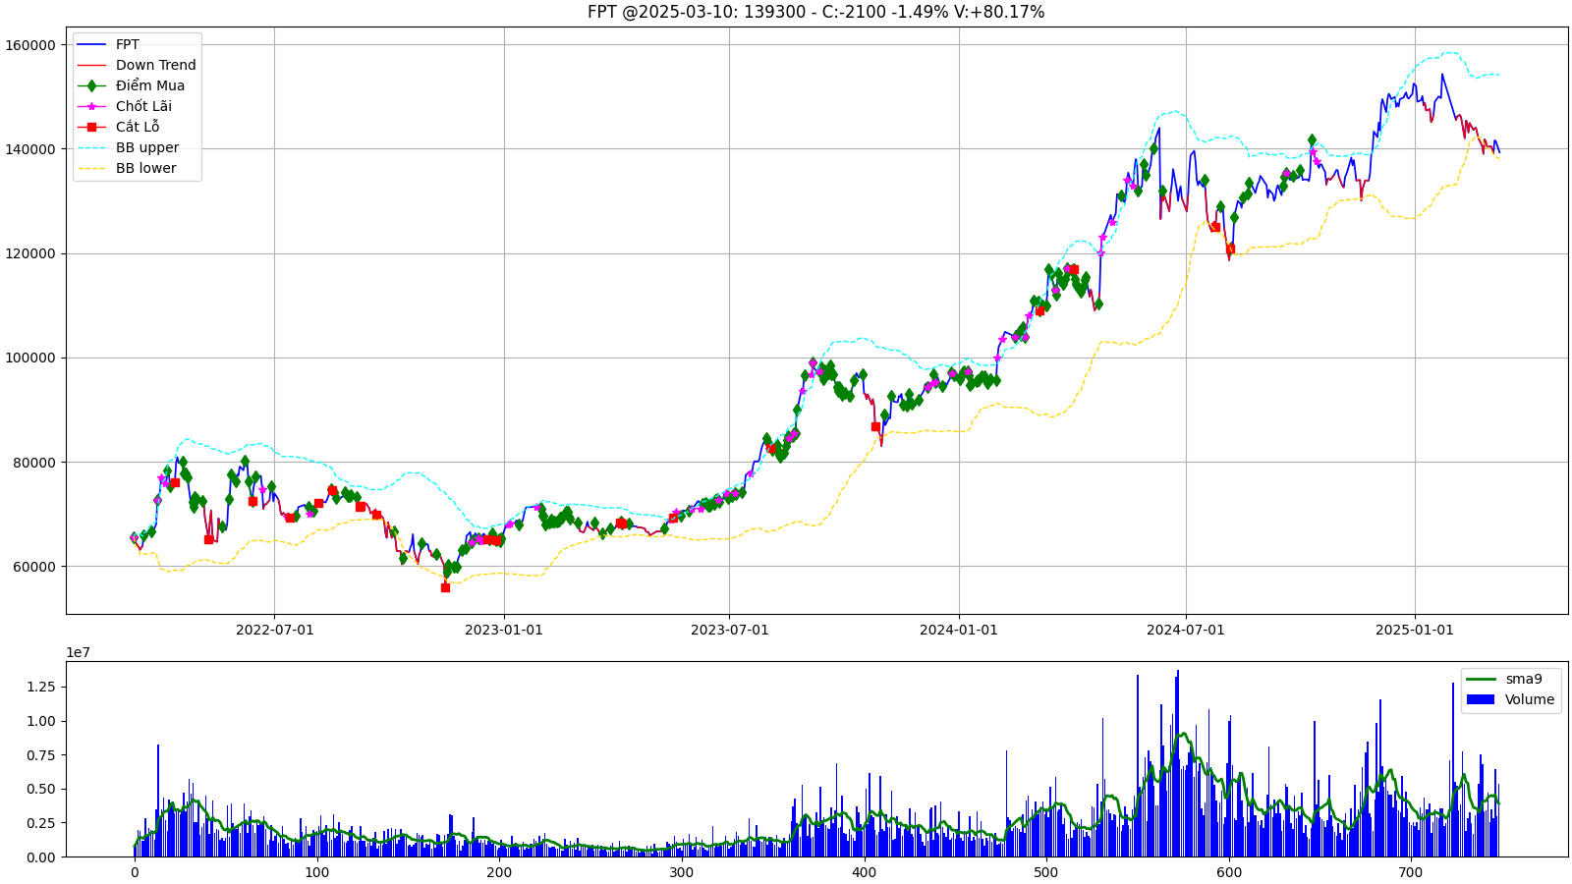Click the 100 tick on the volume x-axis
Image resolution: width=1572 pixels, height=884 pixels.
(316, 872)
